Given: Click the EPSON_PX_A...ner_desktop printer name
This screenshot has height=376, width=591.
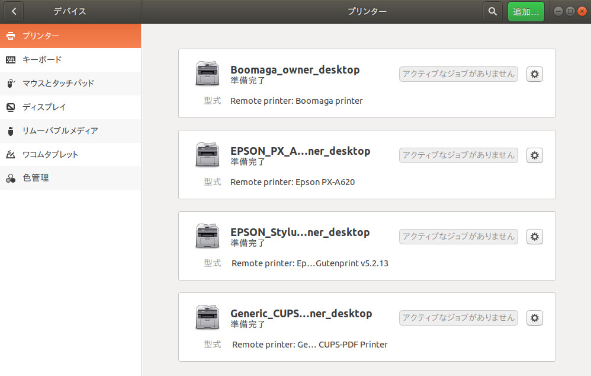Looking at the screenshot, I should click(300, 151).
